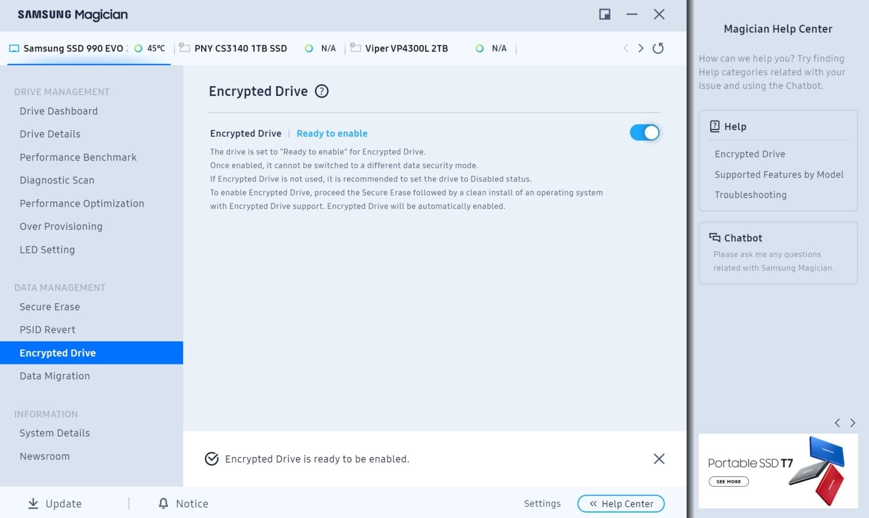The height and width of the screenshot is (518, 869).
Task: Click the Viper VP4300L drive icon
Action: (x=355, y=48)
